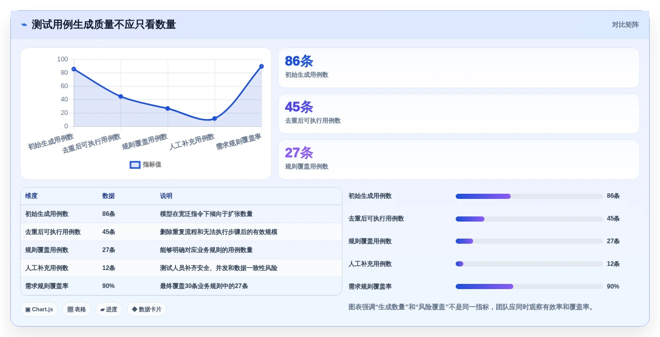
Task: Click the chart data point for 需求规则覆盖率
Action: coord(262,66)
